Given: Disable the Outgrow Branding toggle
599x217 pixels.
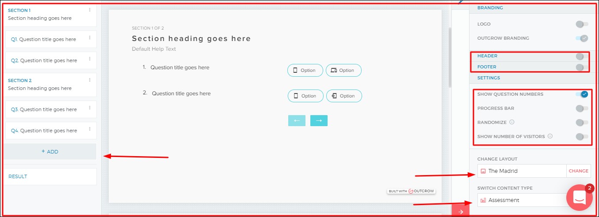Looking at the screenshot, I should 582,38.
